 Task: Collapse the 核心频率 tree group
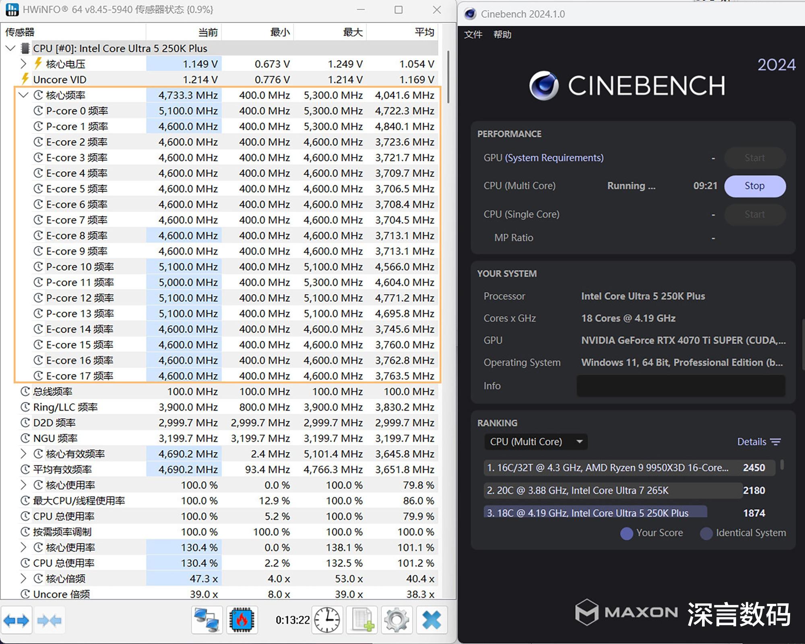tap(23, 95)
